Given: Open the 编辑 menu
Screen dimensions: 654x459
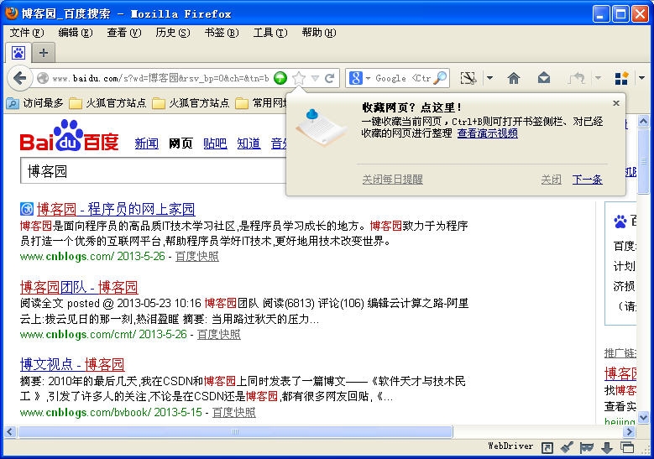Looking at the screenshot, I should pyautogui.click(x=76, y=33).
